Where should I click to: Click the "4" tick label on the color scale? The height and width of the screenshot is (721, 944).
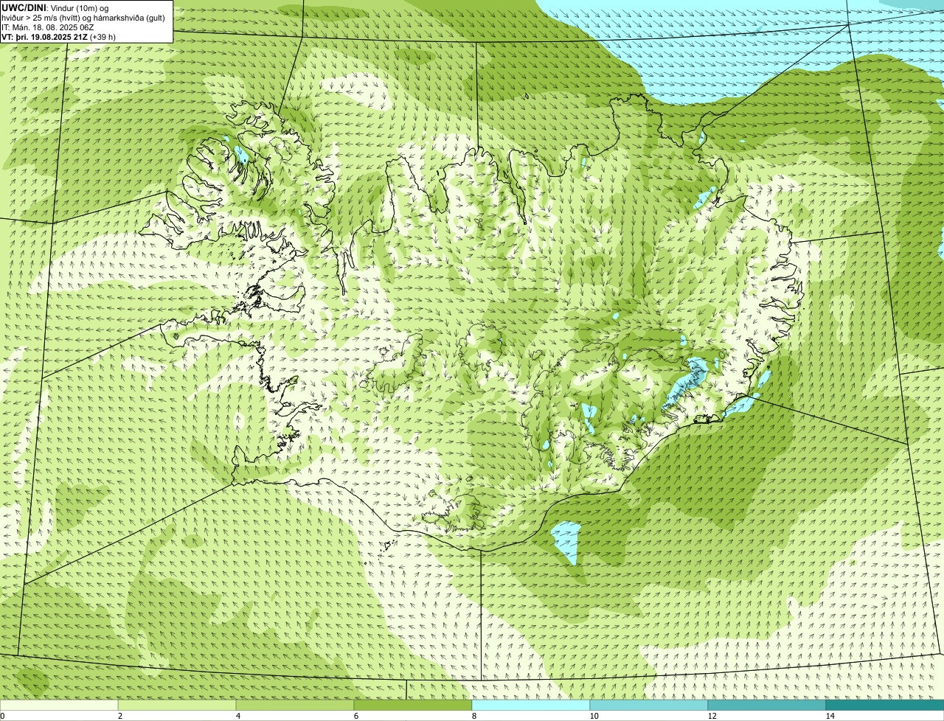click(237, 716)
